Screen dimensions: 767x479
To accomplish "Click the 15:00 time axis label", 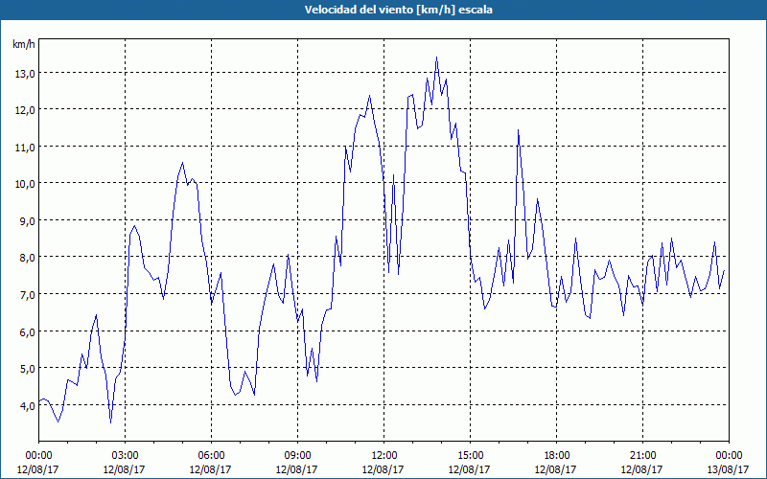I will [470, 456].
